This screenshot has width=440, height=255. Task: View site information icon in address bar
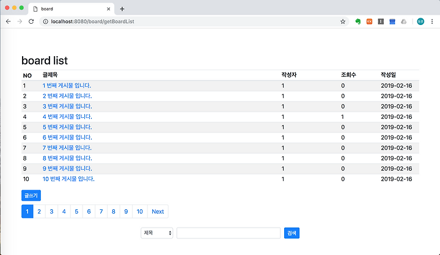(x=45, y=21)
